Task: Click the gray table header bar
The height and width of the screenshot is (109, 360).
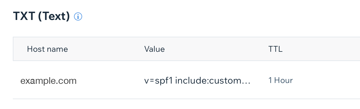Action: click(x=186, y=49)
